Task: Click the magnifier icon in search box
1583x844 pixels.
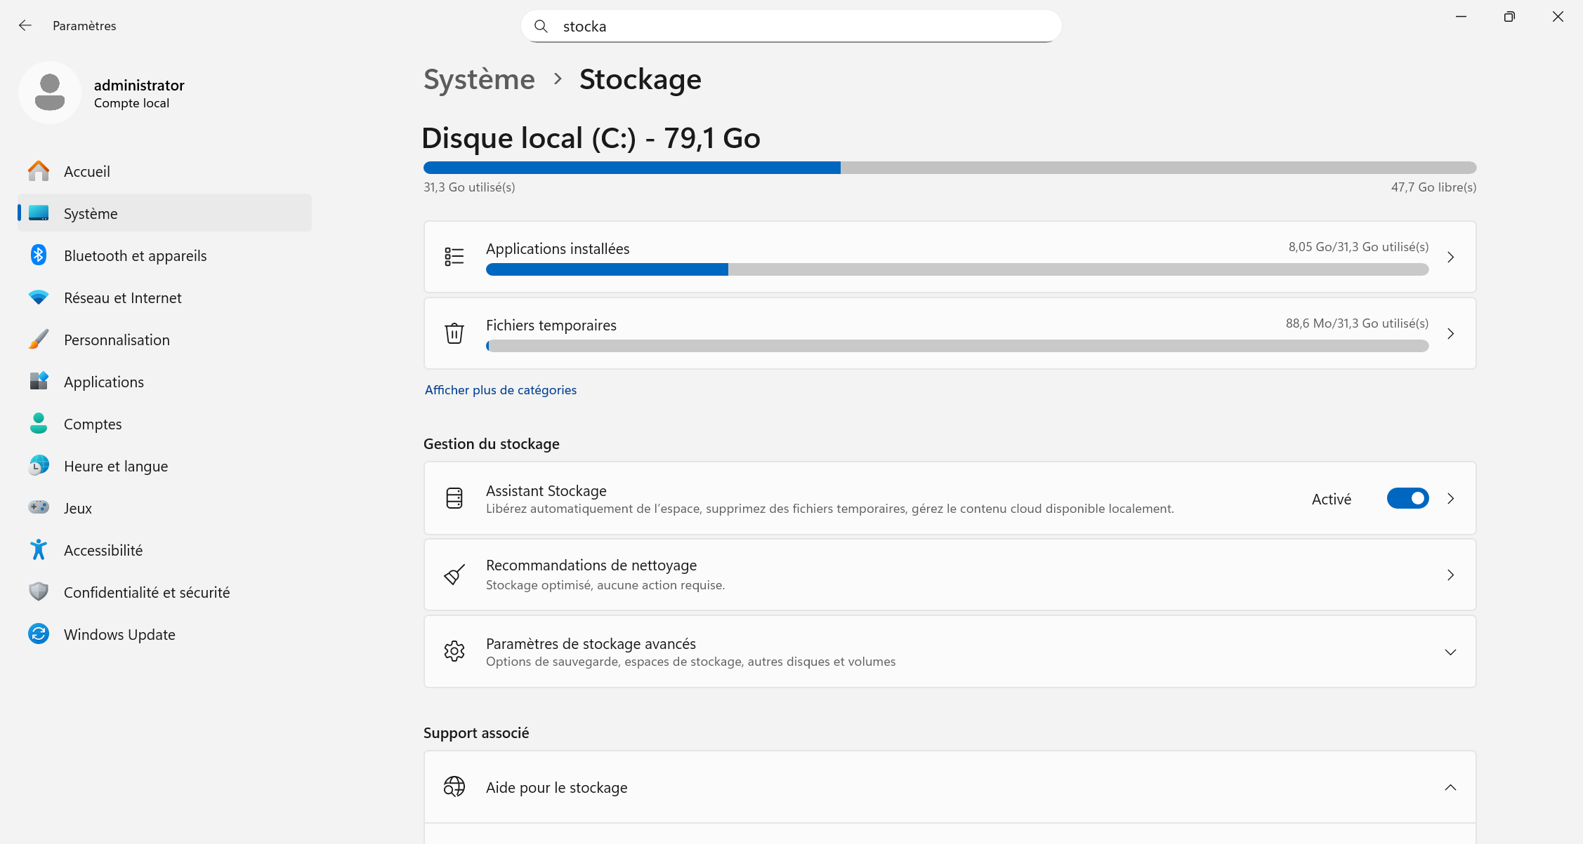Action: point(541,26)
